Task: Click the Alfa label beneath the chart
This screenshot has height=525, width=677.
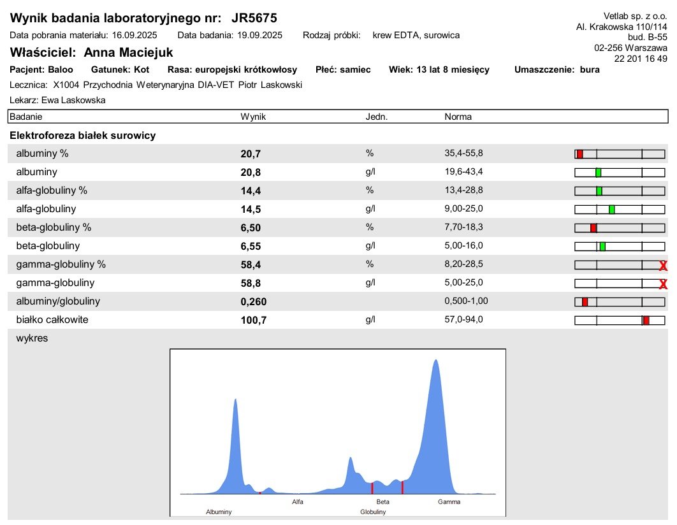Action: 298,501
